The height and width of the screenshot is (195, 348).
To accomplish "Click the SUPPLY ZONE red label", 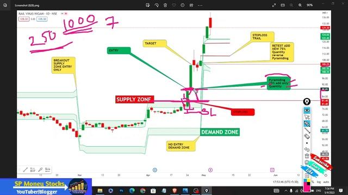I will click(134, 100).
